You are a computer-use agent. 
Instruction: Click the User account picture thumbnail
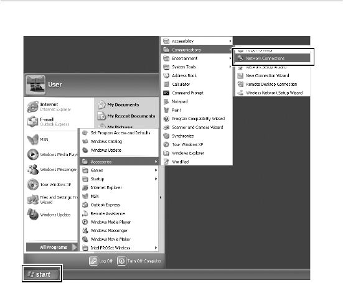[35, 85]
